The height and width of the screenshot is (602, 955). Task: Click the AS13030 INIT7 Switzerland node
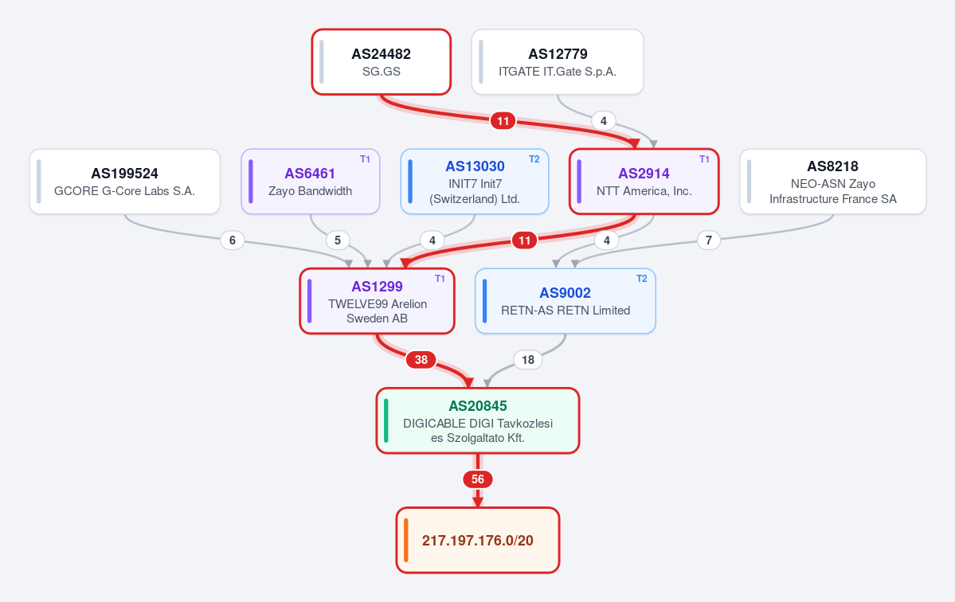(x=475, y=182)
